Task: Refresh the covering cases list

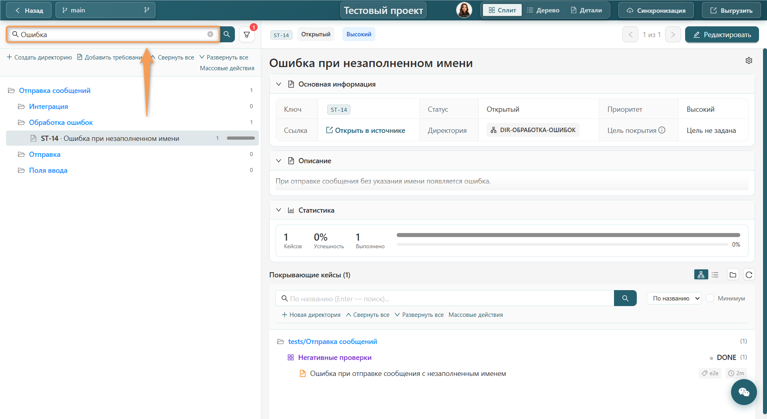Action: (x=749, y=275)
